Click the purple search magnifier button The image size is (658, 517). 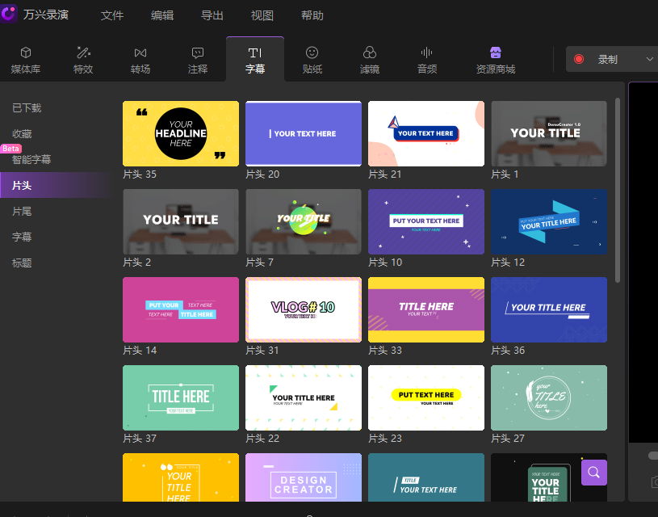(x=593, y=473)
